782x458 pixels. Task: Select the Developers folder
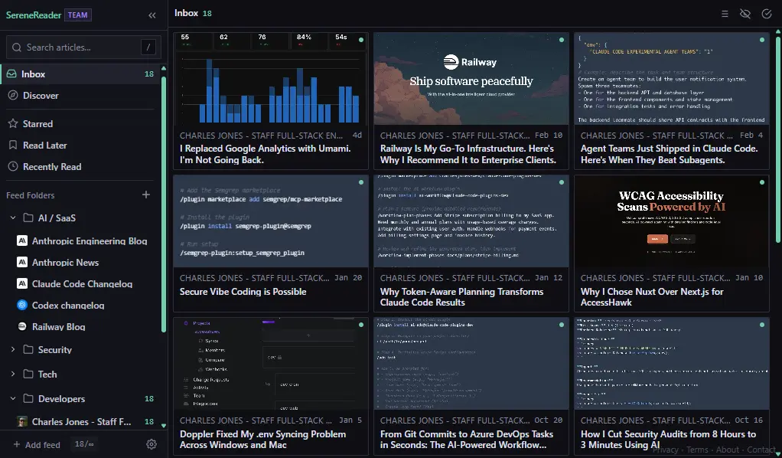coord(61,399)
